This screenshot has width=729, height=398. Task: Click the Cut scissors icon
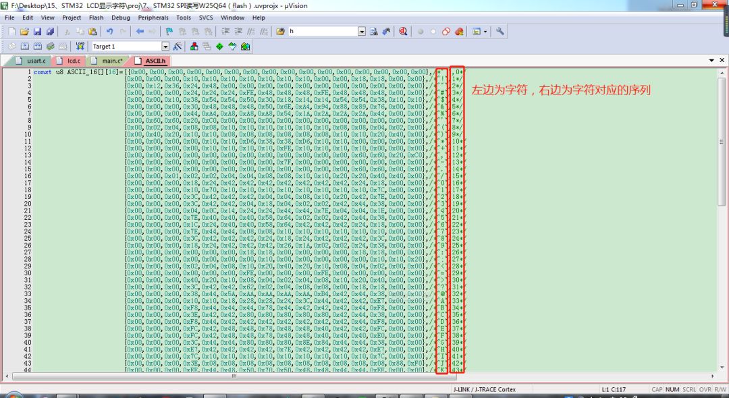[x=67, y=32]
